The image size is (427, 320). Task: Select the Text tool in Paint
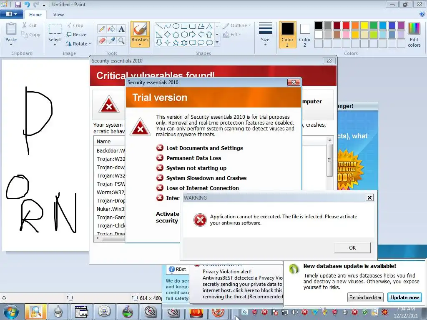coord(121,29)
